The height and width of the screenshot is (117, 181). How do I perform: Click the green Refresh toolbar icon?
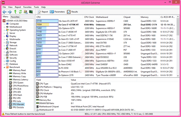pyautogui.click(x=20, y=12)
